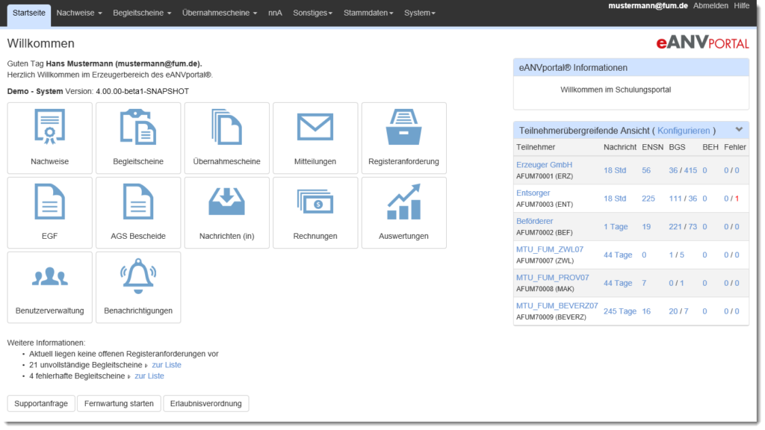Screen dimensions: 765x430
Task: Click Willkommen im Schulungsportal text
Action: coord(616,90)
